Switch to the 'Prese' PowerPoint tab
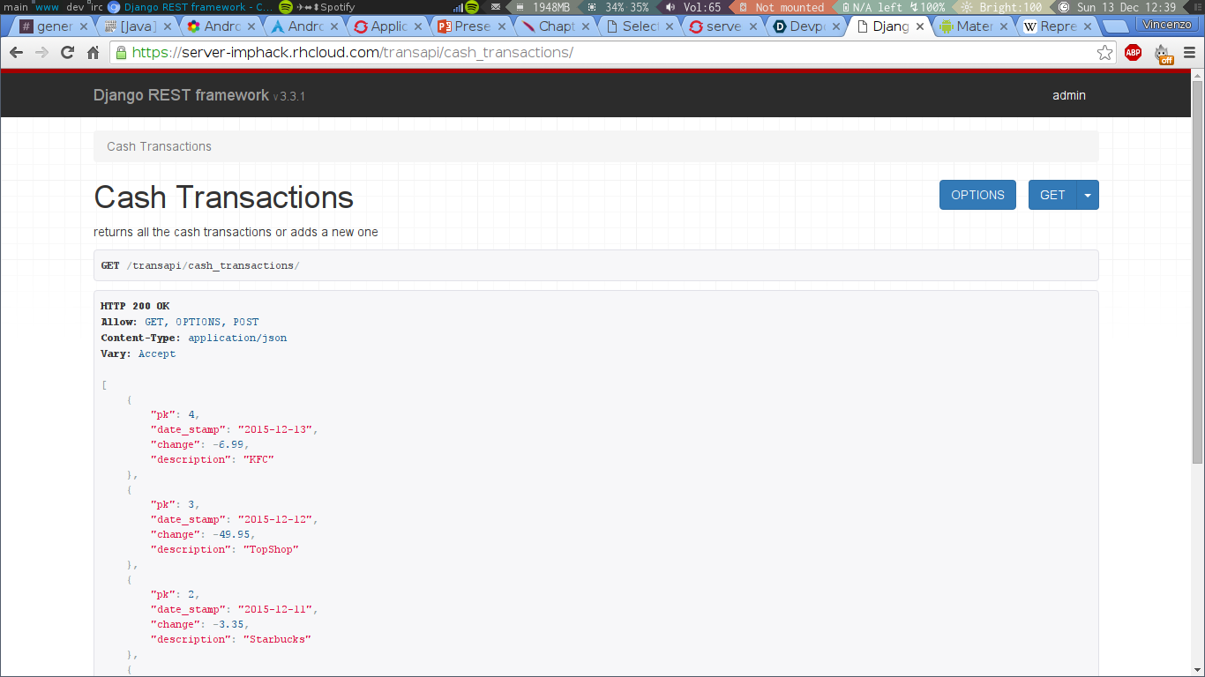This screenshot has width=1205, height=677. (x=472, y=26)
